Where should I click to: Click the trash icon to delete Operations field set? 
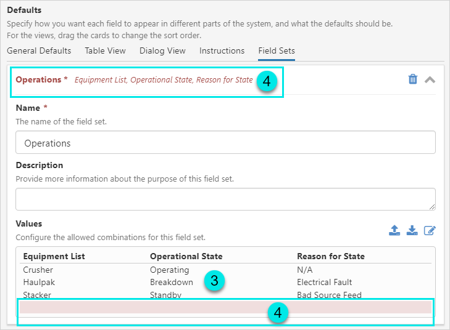(413, 79)
